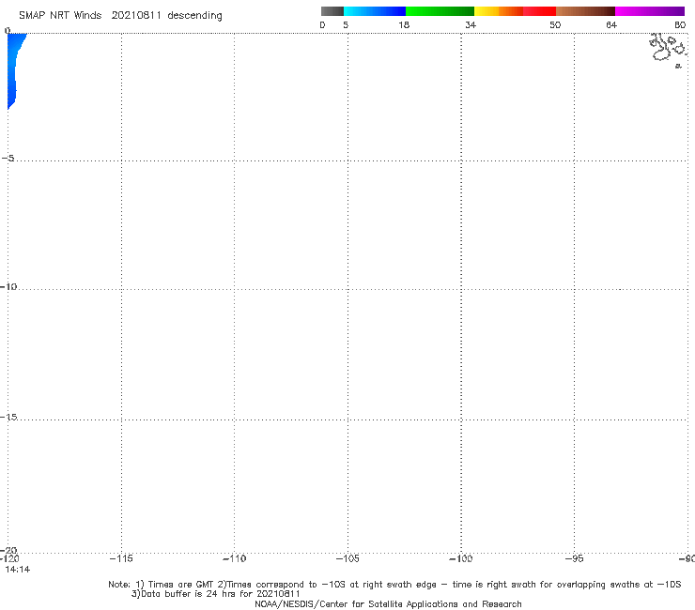Click the green segment of the color bar
Image resolution: width=695 pixels, height=610 pixels.
tap(440, 11)
